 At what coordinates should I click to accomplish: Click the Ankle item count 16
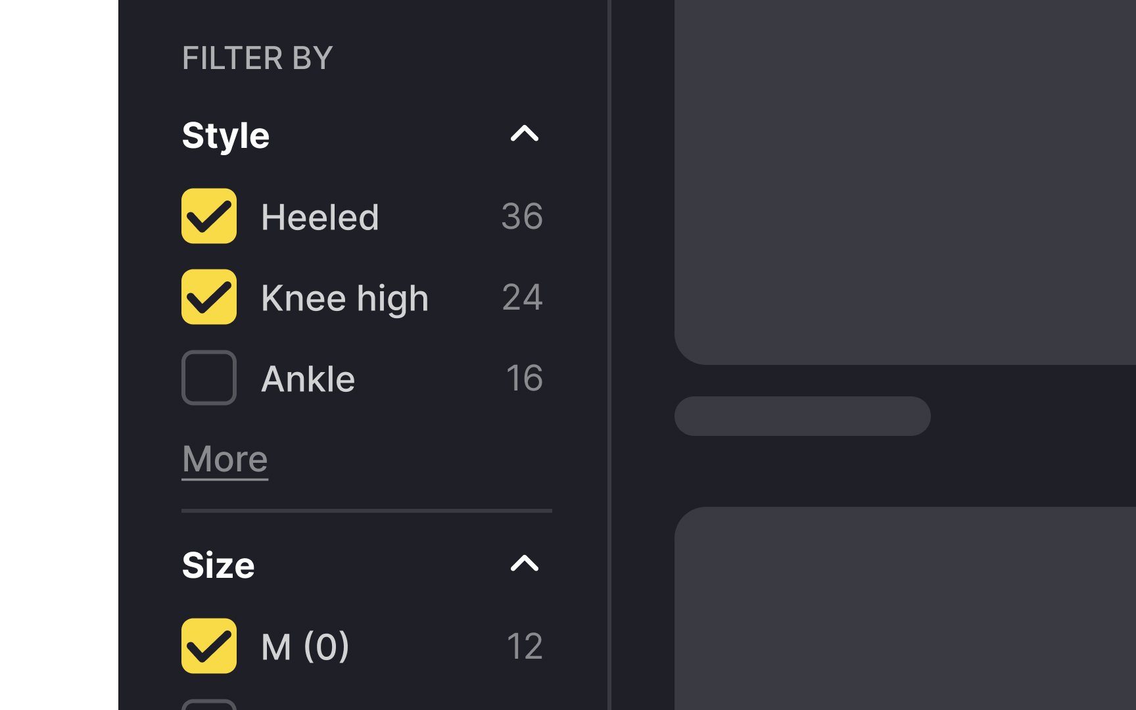[524, 378]
